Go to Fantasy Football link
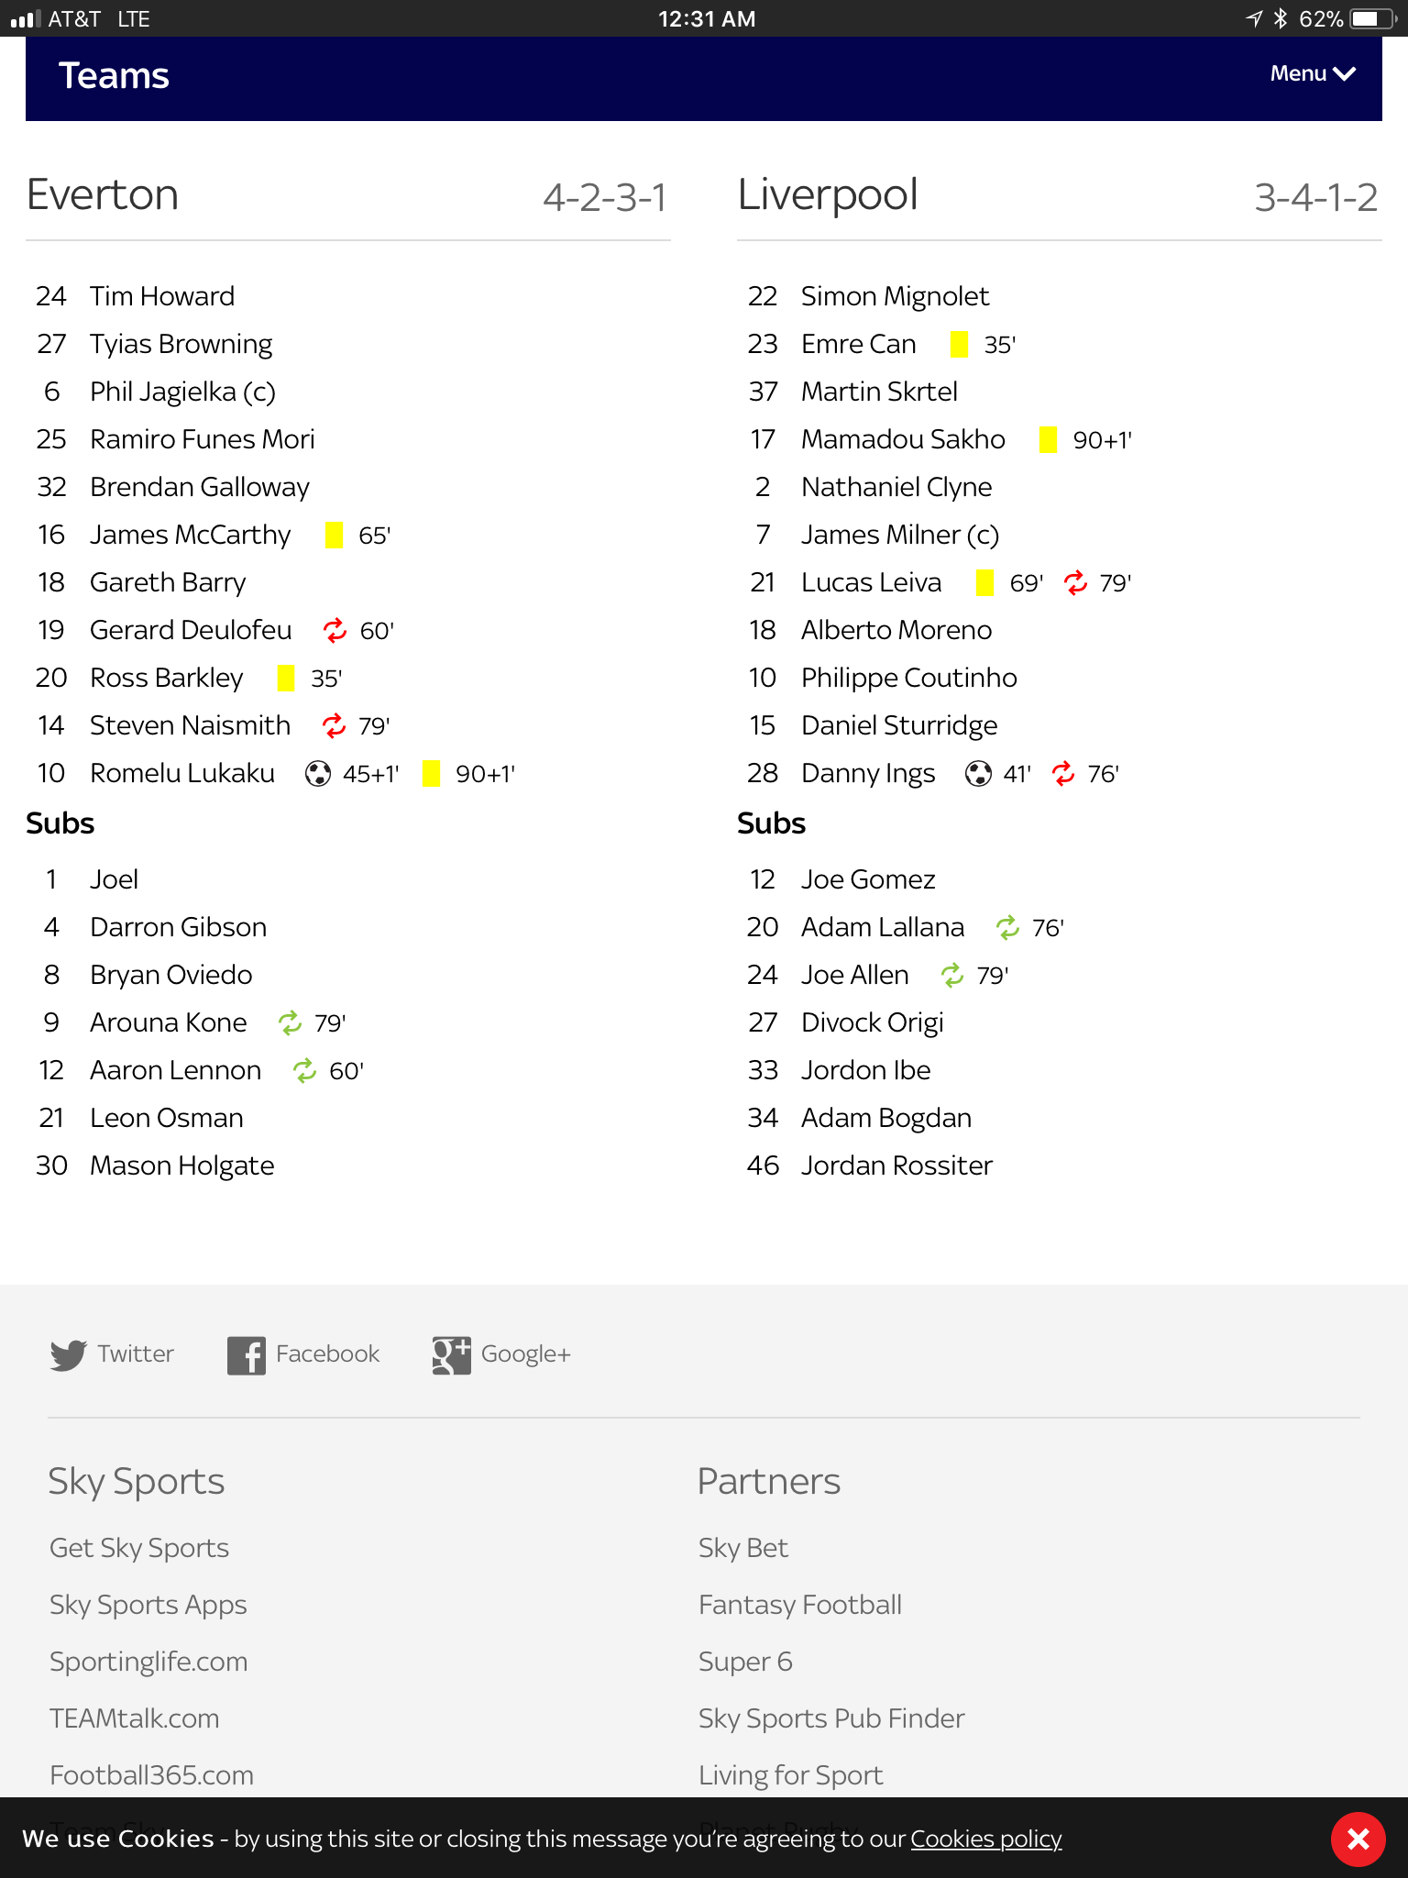This screenshot has height=1878, width=1408. 799,1605
